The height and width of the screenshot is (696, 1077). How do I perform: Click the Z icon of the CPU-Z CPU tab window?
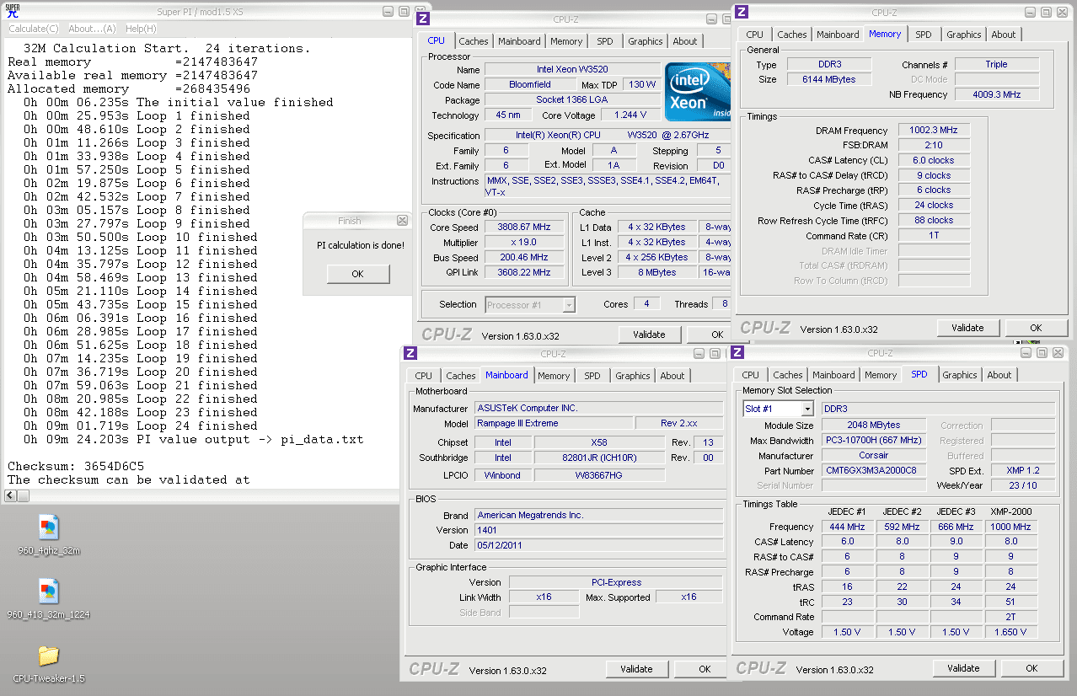click(424, 18)
